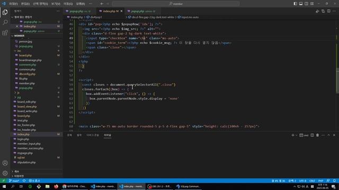Click the open changes icon in editor toolbar
This screenshot has width=339, height=190.
[x=323, y=11]
